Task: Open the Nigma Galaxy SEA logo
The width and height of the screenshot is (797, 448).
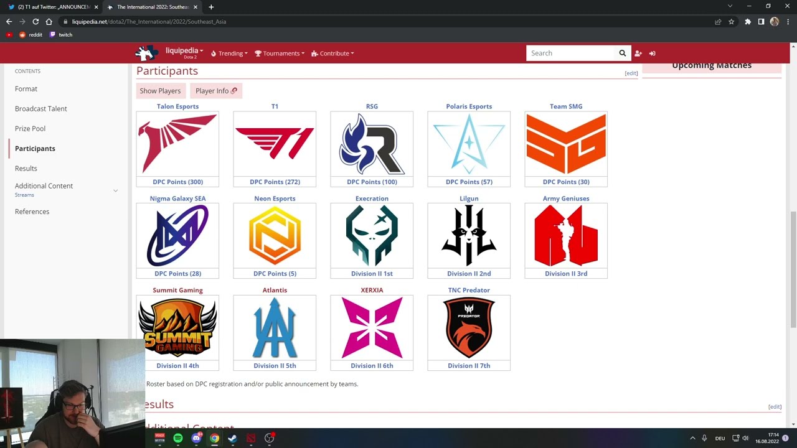Action: point(177,236)
